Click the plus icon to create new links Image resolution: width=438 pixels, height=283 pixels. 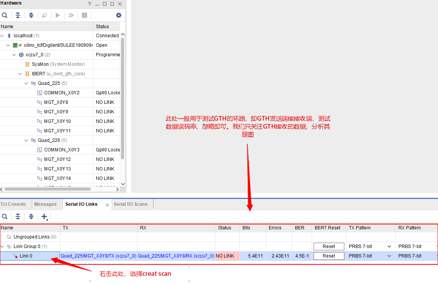[43, 216]
